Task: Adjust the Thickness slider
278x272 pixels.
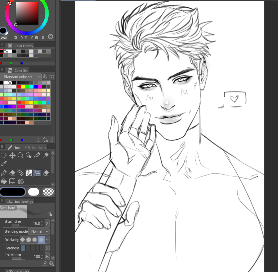Action: (x=18, y=259)
